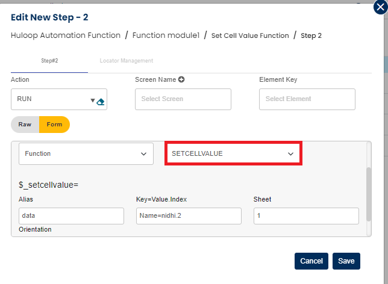Click the Select Screen field
The width and height of the screenshot is (388, 284).
pyautogui.click(x=183, y=99)
